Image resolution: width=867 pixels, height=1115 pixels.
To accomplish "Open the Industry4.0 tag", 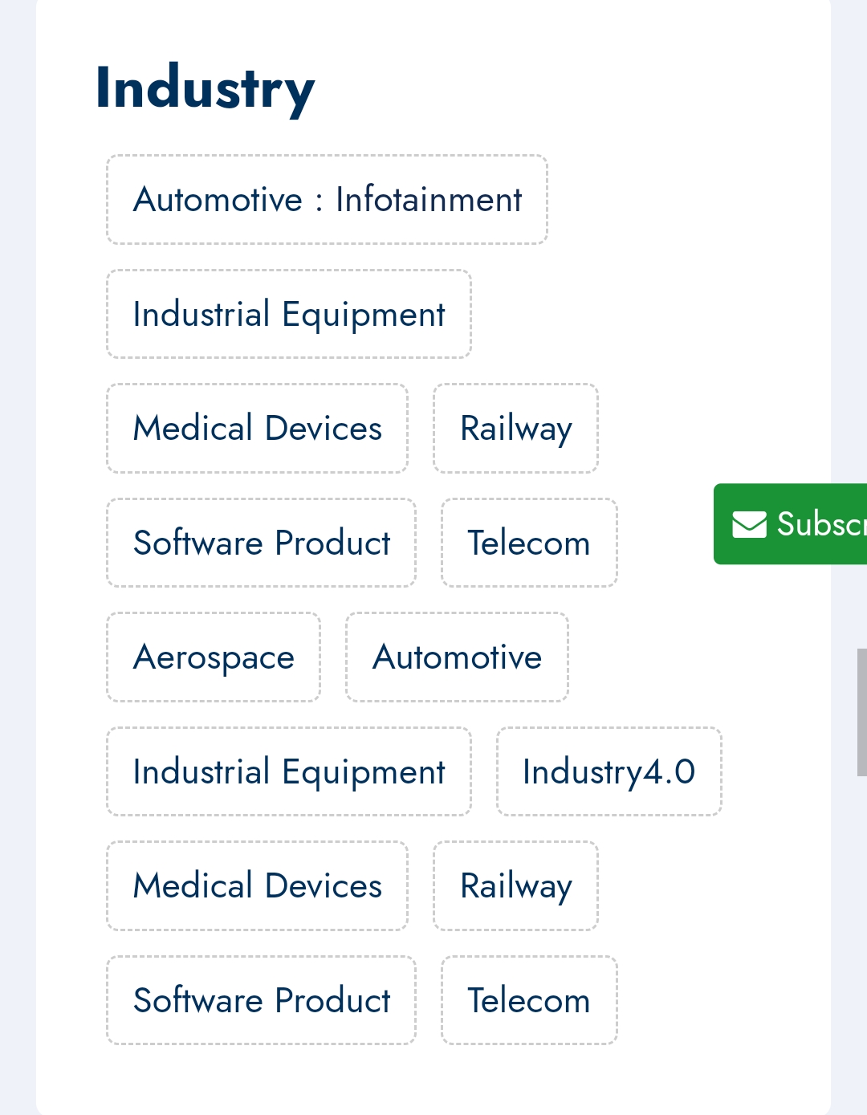I will (609, 771).
